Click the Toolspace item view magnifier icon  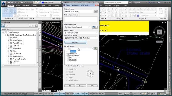pyautogui.click(x=3, y=26)
